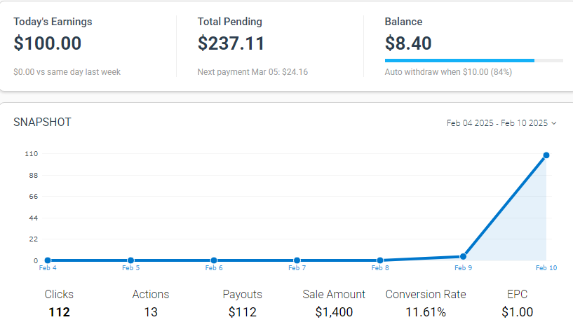This screenshot has height=322, width=573.
Task: Click the Today's Earnings $100.00 amount
Action: pyautogui.click(x=48, y=43)
